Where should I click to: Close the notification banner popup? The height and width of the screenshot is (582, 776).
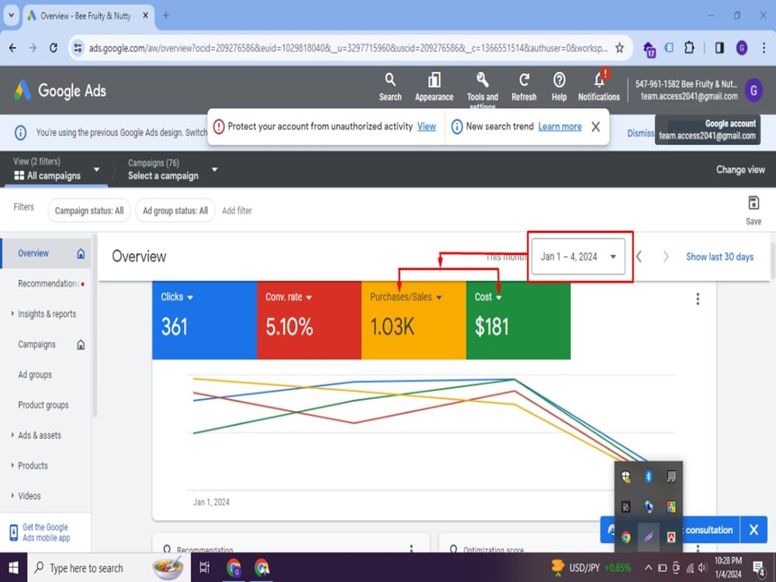(x=596, y=126)
